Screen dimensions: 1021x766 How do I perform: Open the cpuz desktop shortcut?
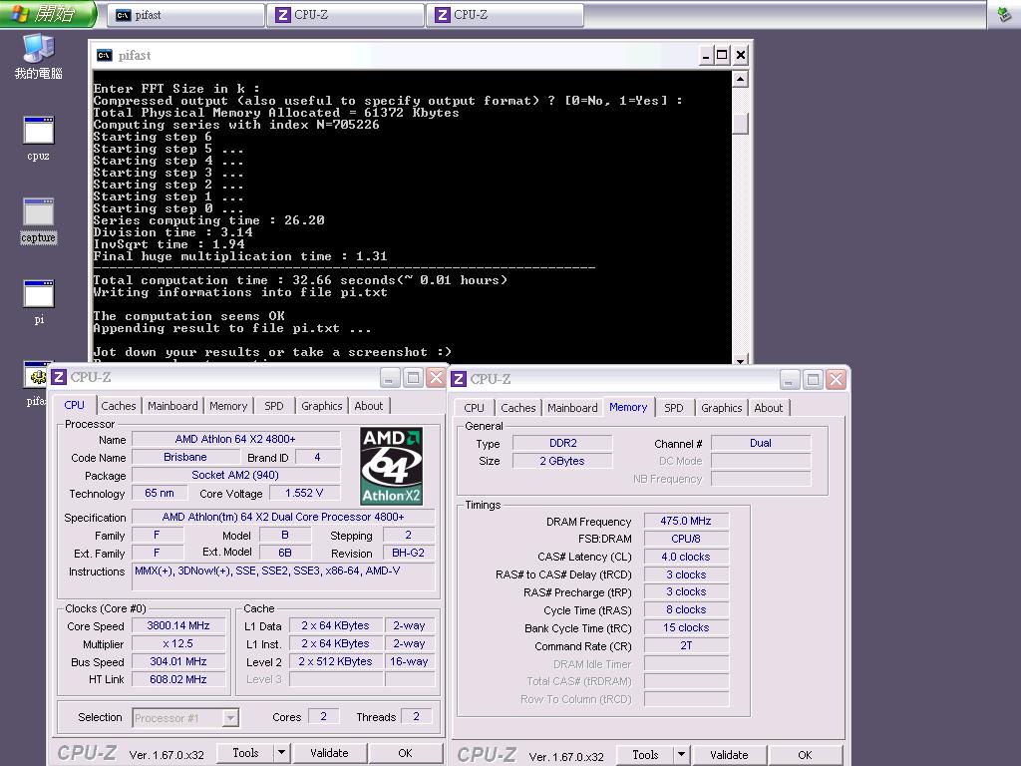(x=39, y=138)
